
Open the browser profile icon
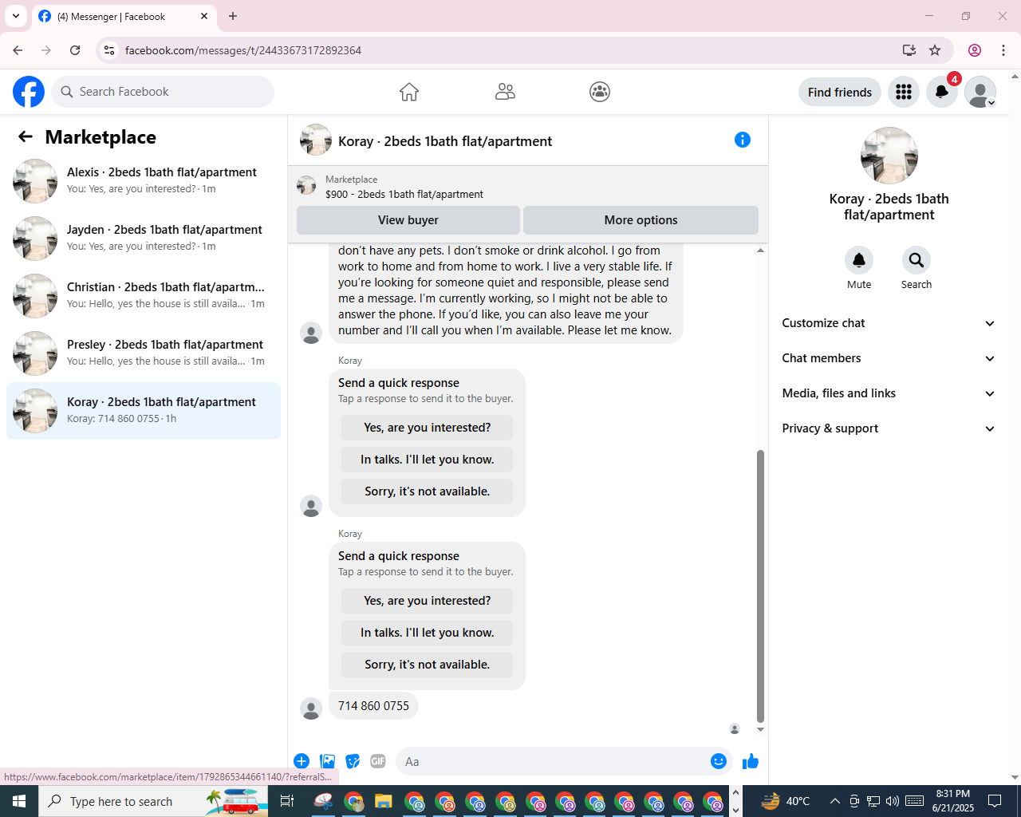pyautogui.click(x=975, y=50)
